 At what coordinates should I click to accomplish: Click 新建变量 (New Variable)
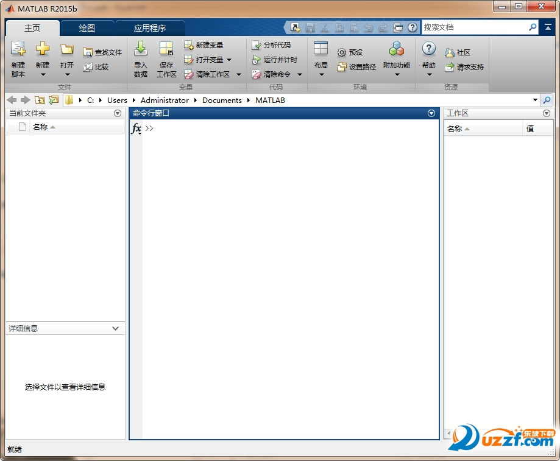(x=204, y=45)
